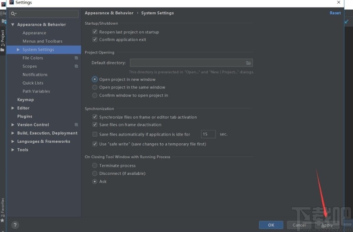Collapse the Appearance & Behavior section
Image resolution: width=353 pixels, height=232 pixels.
pyautogui.click(x=13, y=25)
